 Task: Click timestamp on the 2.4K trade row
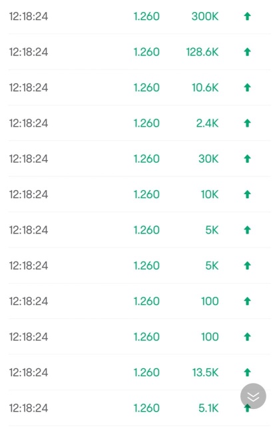click(x=29, y=123)
